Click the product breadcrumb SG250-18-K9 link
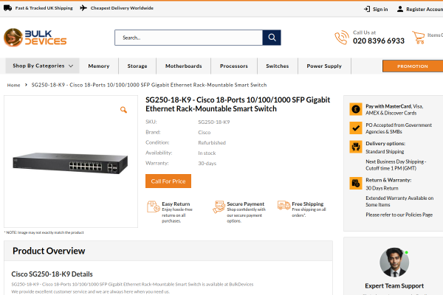The height and width of the screenshot is (295, 443). coord(149,85)
